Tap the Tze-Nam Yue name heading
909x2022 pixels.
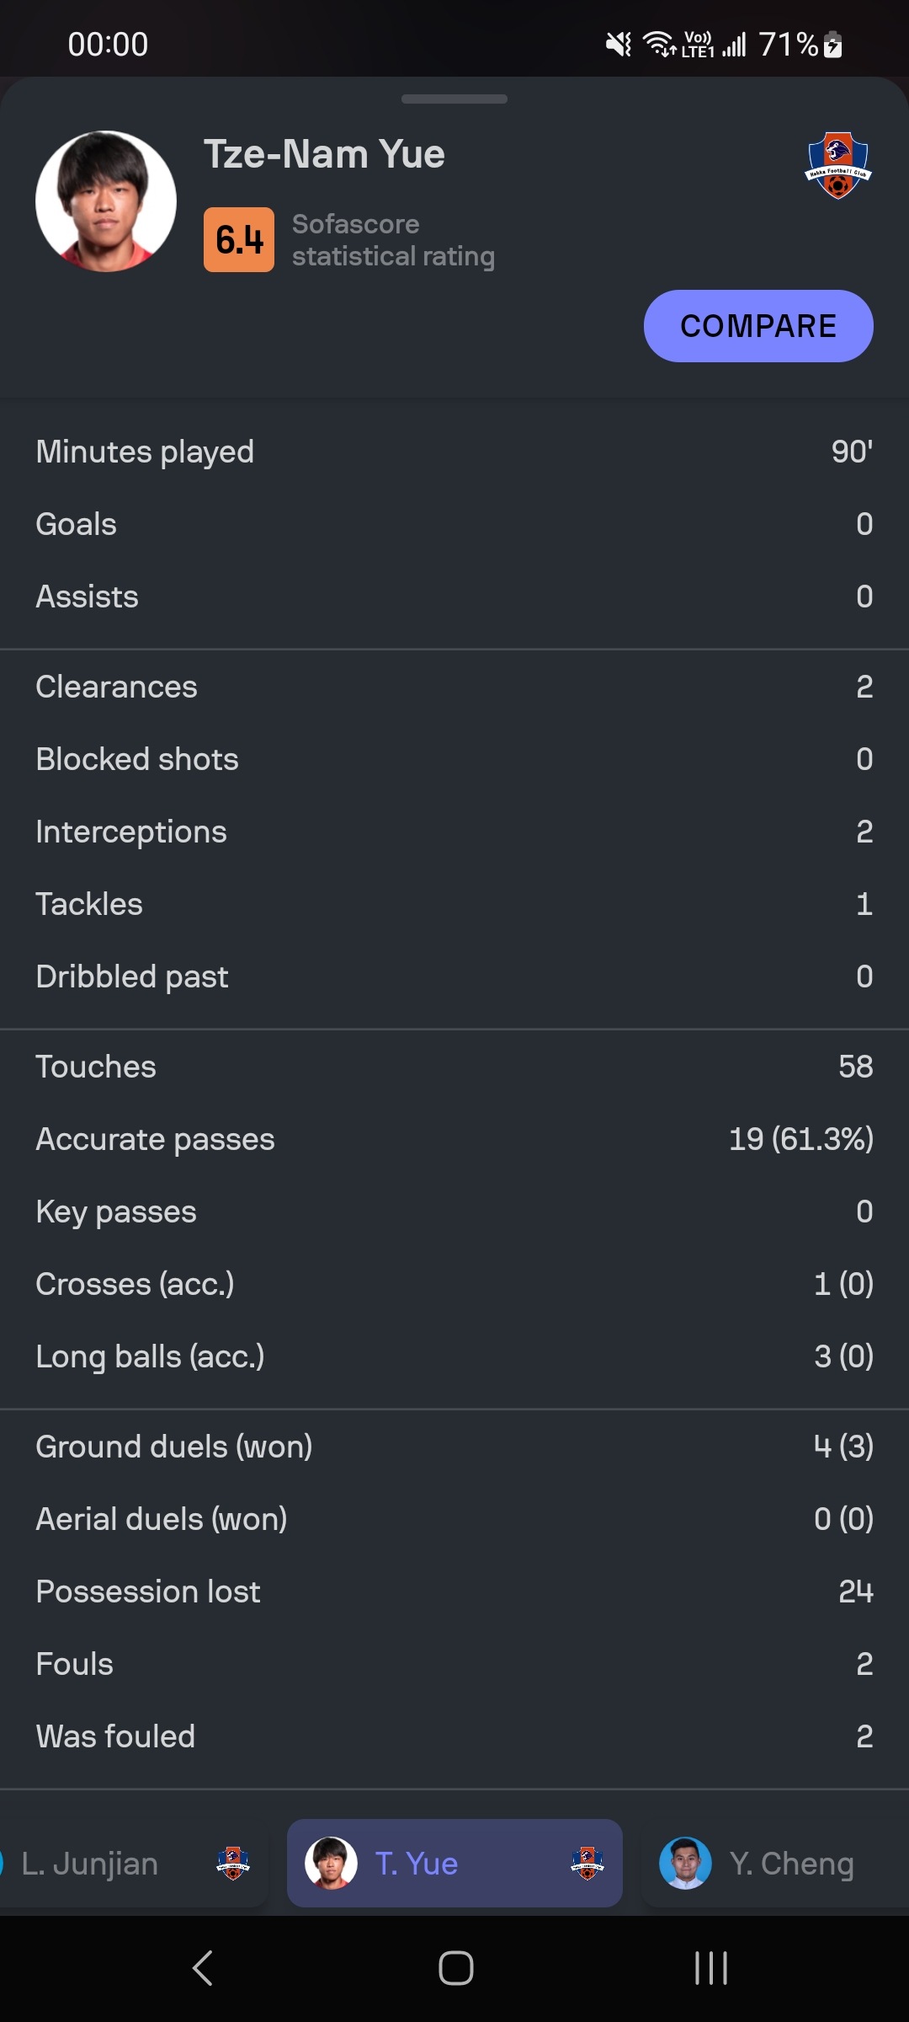tap(324, 154)
